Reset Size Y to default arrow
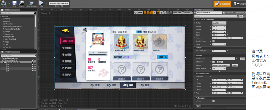 point(227,35)
